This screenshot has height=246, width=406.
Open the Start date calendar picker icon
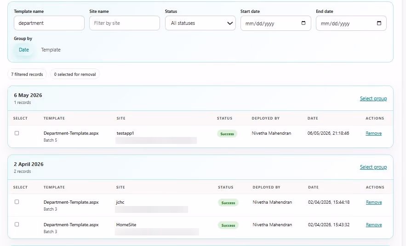tap(303, 23)
